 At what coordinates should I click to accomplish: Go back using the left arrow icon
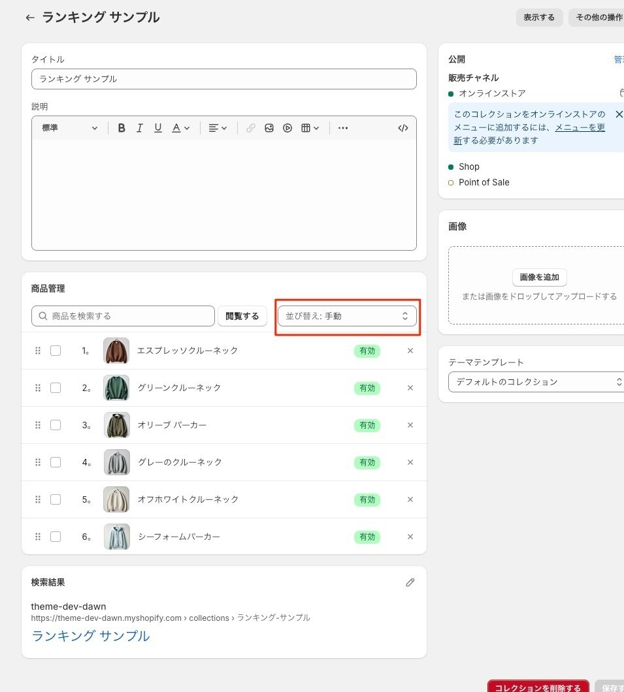click(30, 18)
